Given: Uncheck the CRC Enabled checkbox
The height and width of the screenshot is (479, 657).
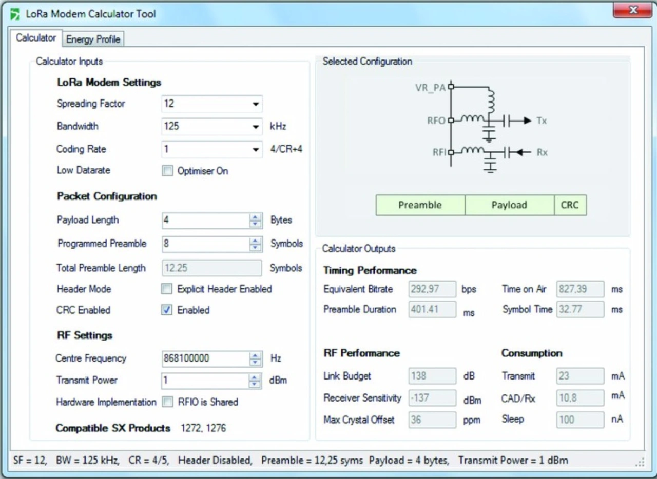Looking at the screenshot, I should pyautogui.click(x=167, y=310).
